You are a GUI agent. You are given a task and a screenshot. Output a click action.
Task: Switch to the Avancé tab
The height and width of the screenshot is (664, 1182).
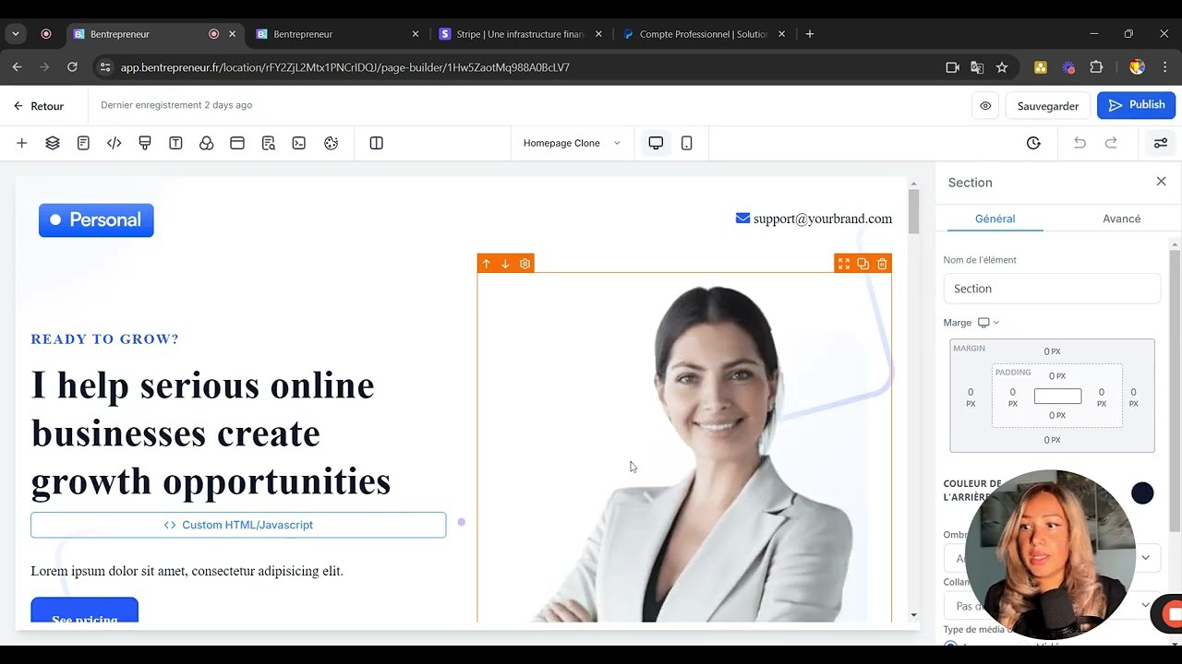tap(1121, 219)
